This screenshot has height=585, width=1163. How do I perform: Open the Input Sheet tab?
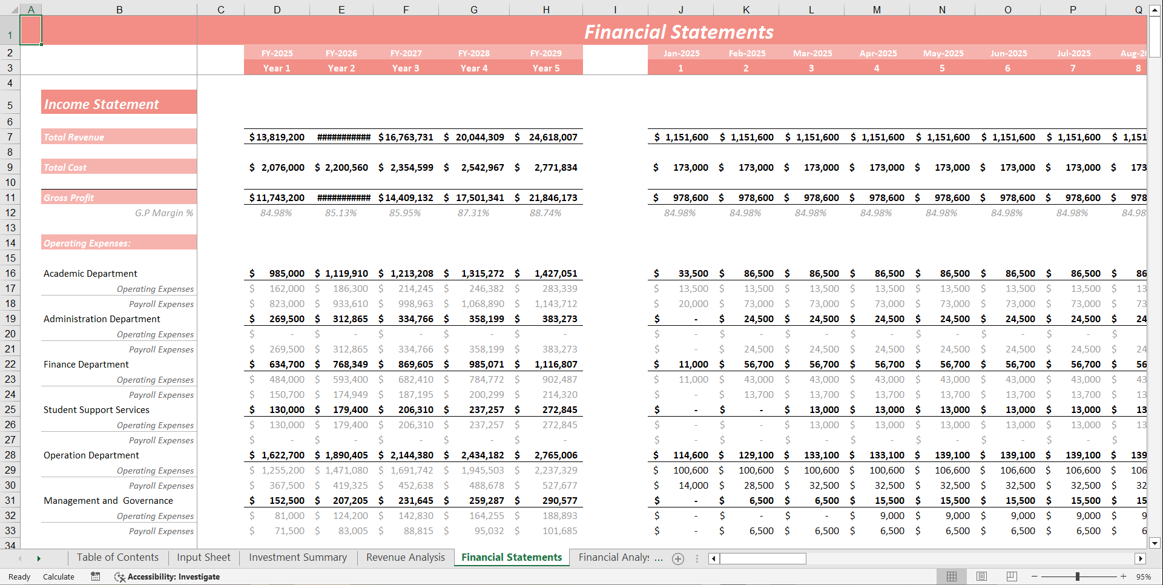(203, 557)
